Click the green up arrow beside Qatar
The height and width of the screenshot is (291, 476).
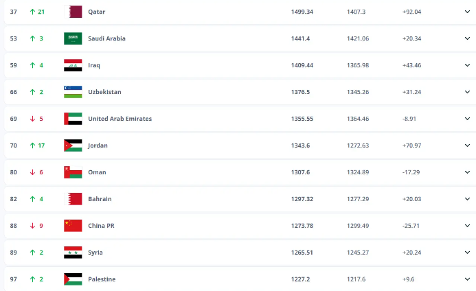coord(32,12)
